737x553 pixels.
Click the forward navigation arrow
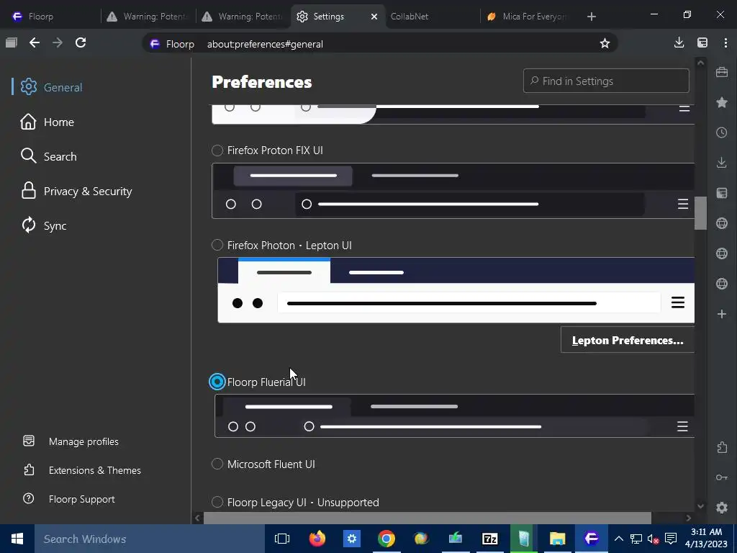[x=58, y=42]
